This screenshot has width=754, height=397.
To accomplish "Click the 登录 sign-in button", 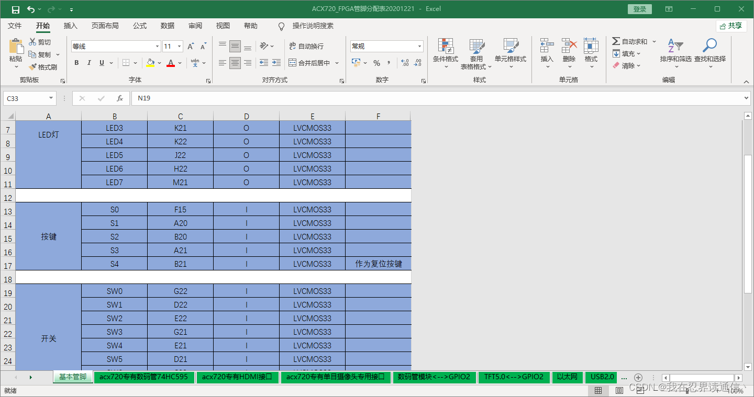I will pos(639,9).
